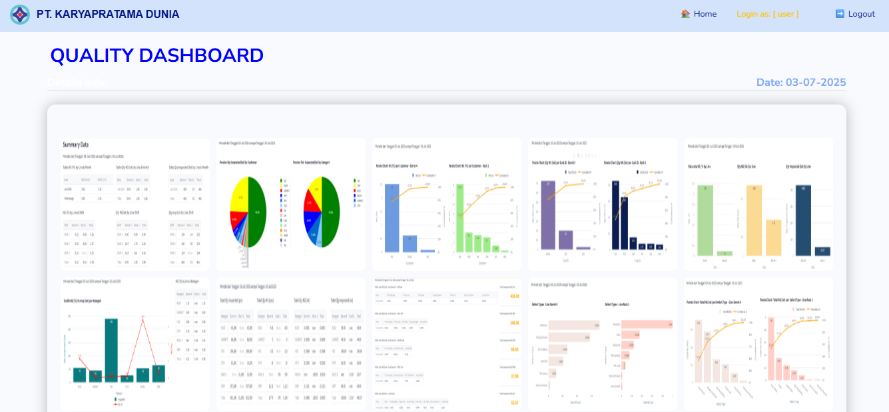The width and height of the screenshot is (889, 412).
Task: Open the pink and red defect Pareto thumbnail
Action: pyautogui.click(x=758, y=344)
